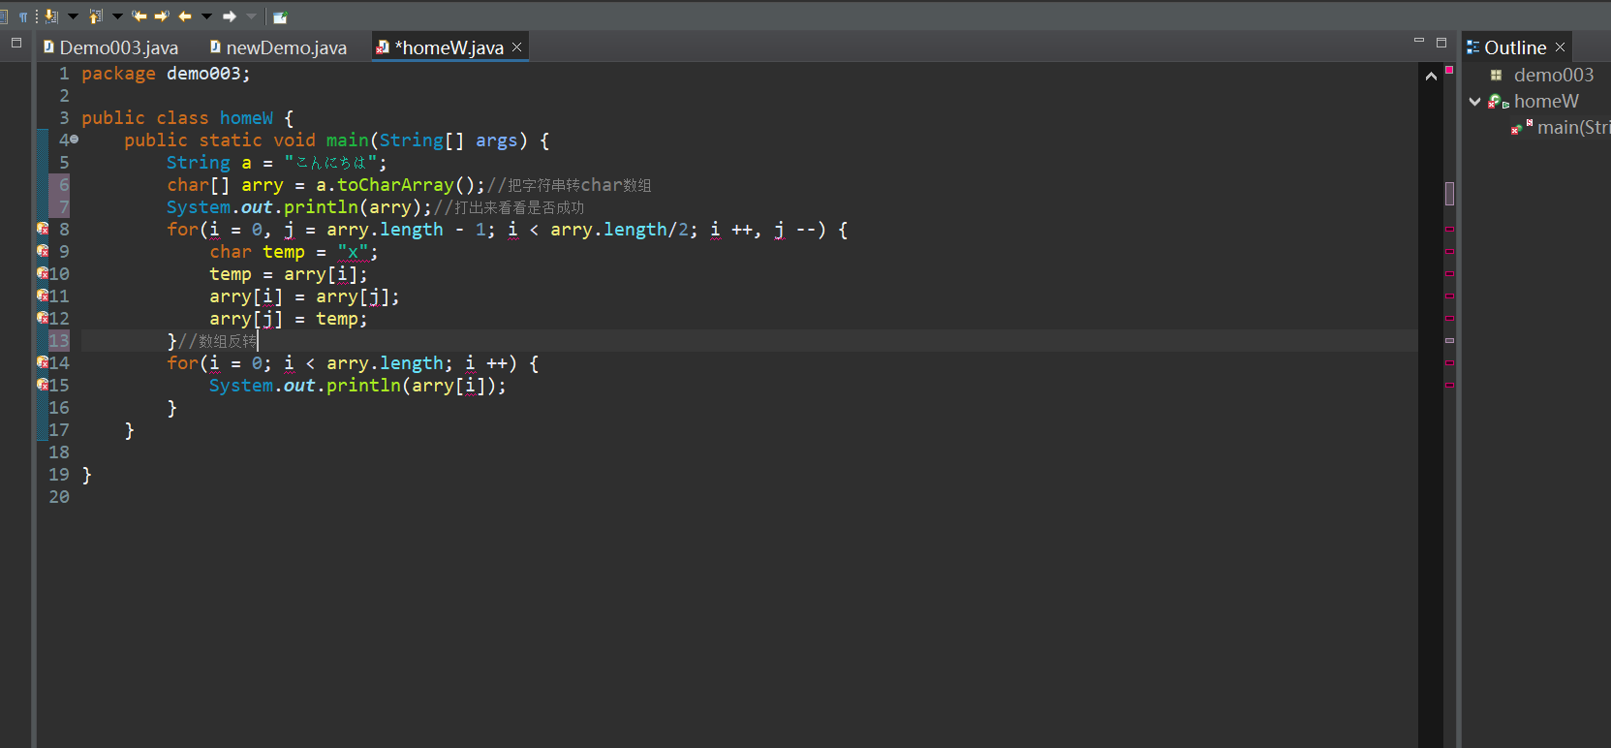Maximize the editor area
This screenshot has height=748, width=1611.
[1441, 43]
